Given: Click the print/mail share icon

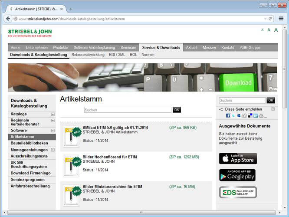Looking at the screenshot, I should coord(261,116).
